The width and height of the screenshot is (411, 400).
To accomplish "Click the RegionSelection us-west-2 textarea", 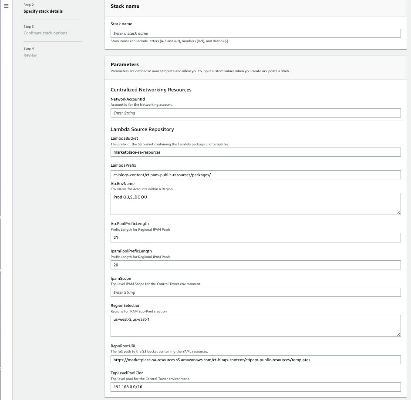I will 256,324.
